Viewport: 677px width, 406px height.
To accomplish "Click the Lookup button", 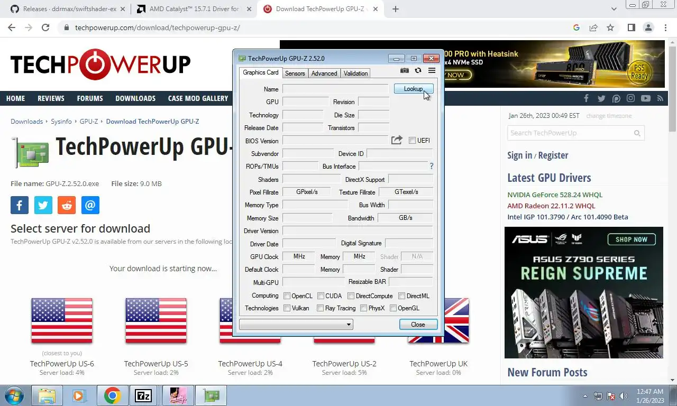I will click(414, 89).
